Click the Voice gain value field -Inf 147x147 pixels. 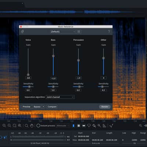[28, 78]
